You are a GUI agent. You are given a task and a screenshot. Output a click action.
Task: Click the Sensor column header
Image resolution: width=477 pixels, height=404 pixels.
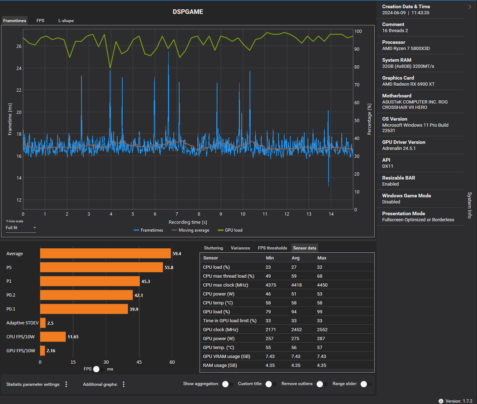pyautogui.click(x=211, y=258)
